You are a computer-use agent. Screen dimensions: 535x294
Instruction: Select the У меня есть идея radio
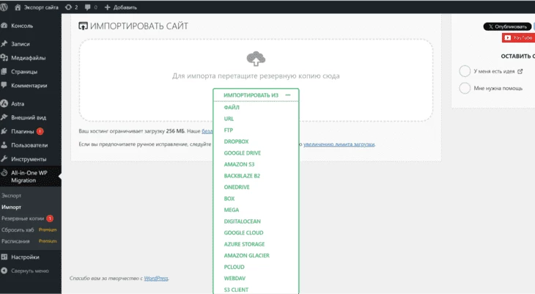pos(465,71)
